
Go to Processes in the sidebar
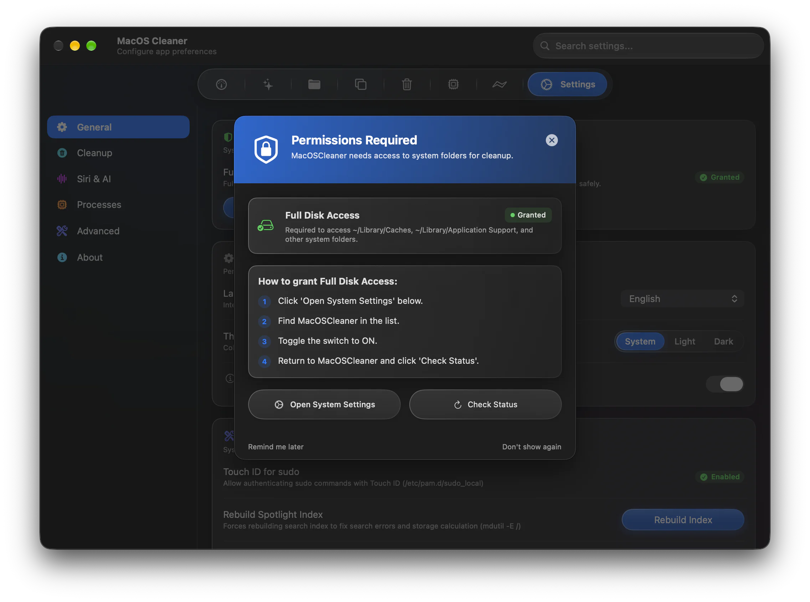click(118, 205)
